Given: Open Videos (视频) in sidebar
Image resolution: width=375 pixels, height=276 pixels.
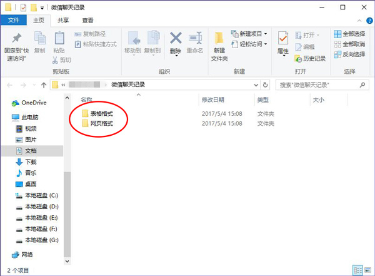Looking at the screenshot, I should click(26, 128).
